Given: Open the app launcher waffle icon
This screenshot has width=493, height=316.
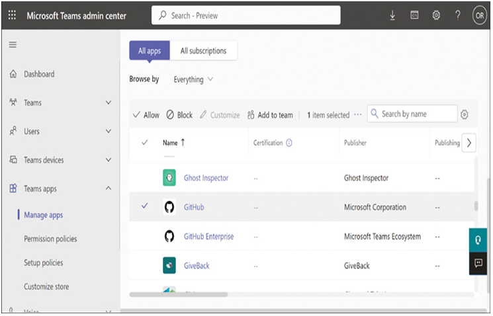Looking at the screenshot, I should (x=12, y=15).
